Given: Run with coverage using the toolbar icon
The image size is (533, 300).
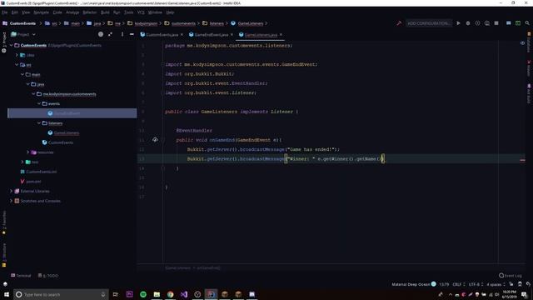Looking at the screenshot, I should click(x=477, y=23).
